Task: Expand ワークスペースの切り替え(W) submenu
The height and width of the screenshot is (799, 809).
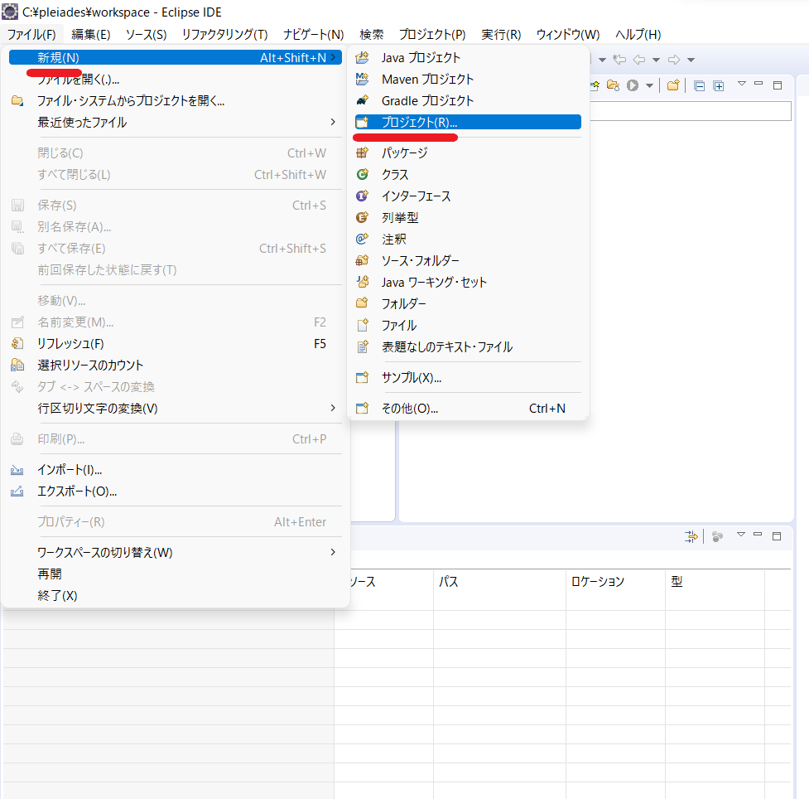Action: click(x=176, y=553)
